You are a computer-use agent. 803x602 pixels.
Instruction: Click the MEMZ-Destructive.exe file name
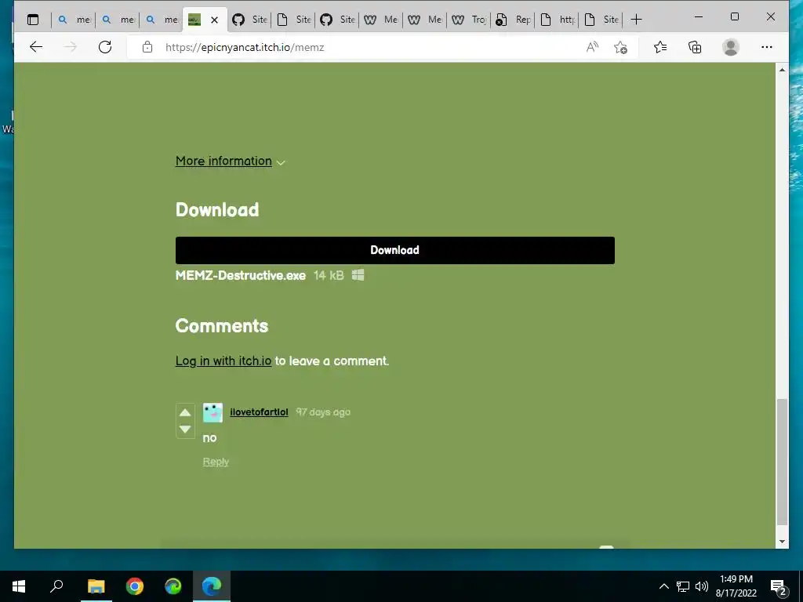coord(241,275)
